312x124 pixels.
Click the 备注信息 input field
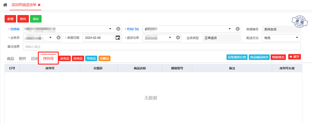[162, 46]
